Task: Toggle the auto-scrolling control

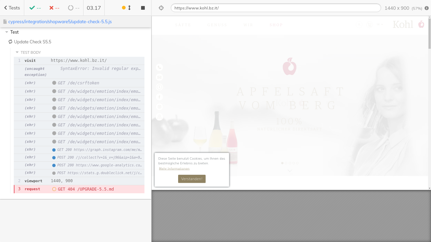Action: tap(127, 8)
